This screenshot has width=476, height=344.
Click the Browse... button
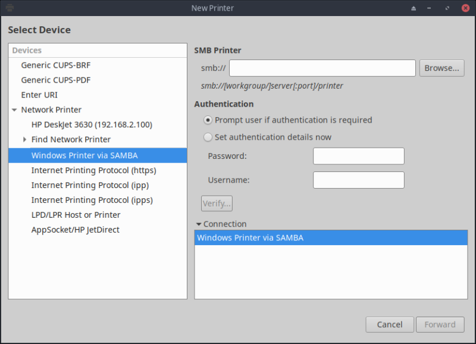pos(441,68)
